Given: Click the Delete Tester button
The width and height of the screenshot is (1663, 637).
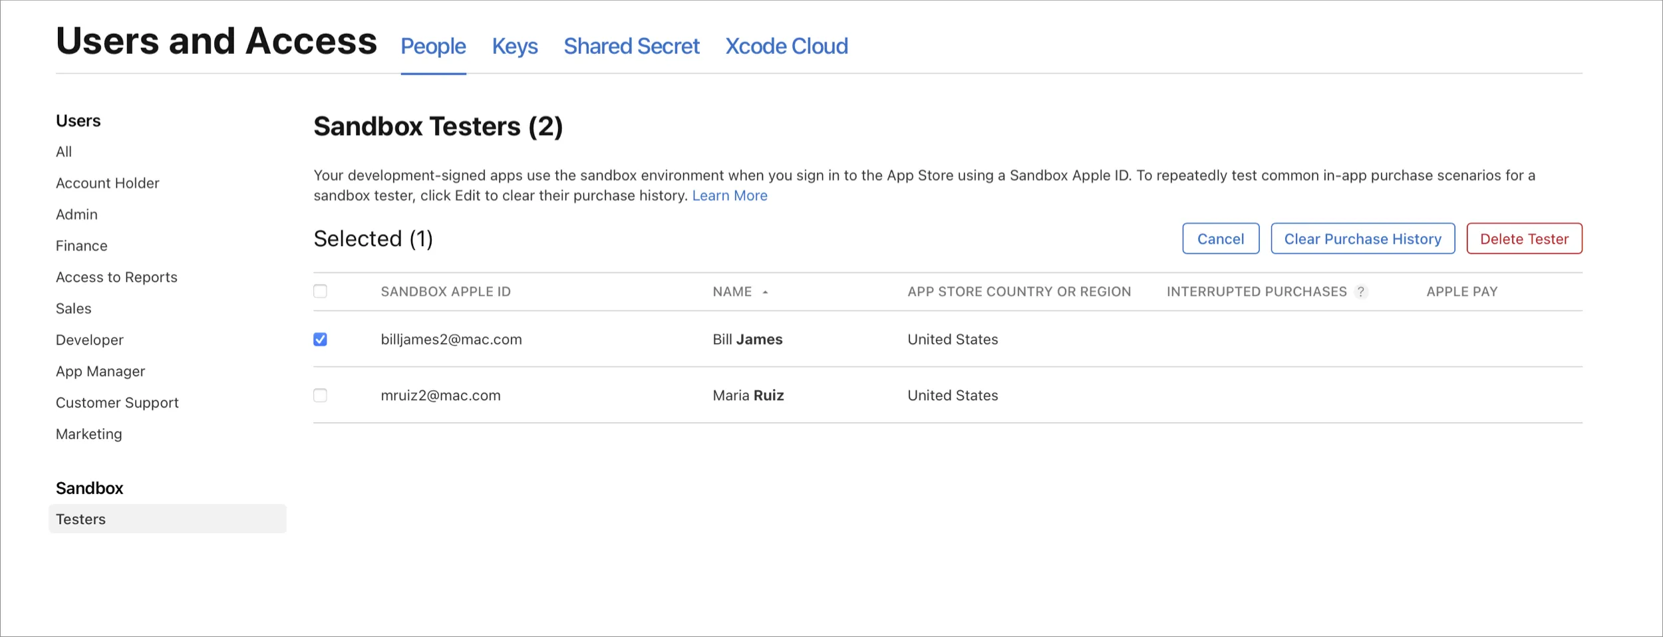Looking at the screenshot, I should coord(1524,239).
